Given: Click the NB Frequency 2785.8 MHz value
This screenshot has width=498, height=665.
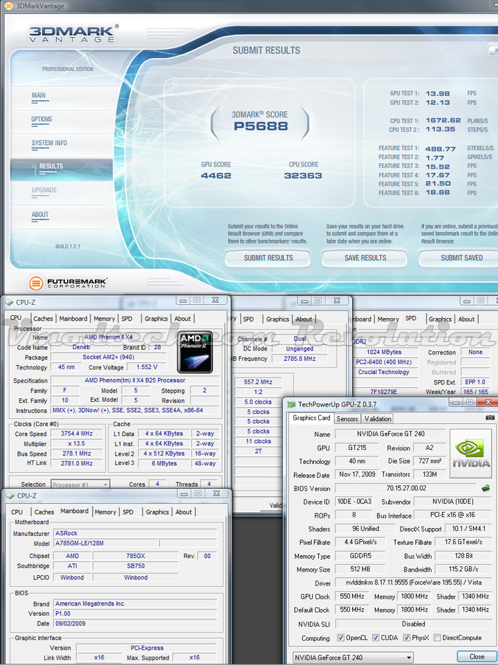Looking at the screenshot, I should [299, 358].
